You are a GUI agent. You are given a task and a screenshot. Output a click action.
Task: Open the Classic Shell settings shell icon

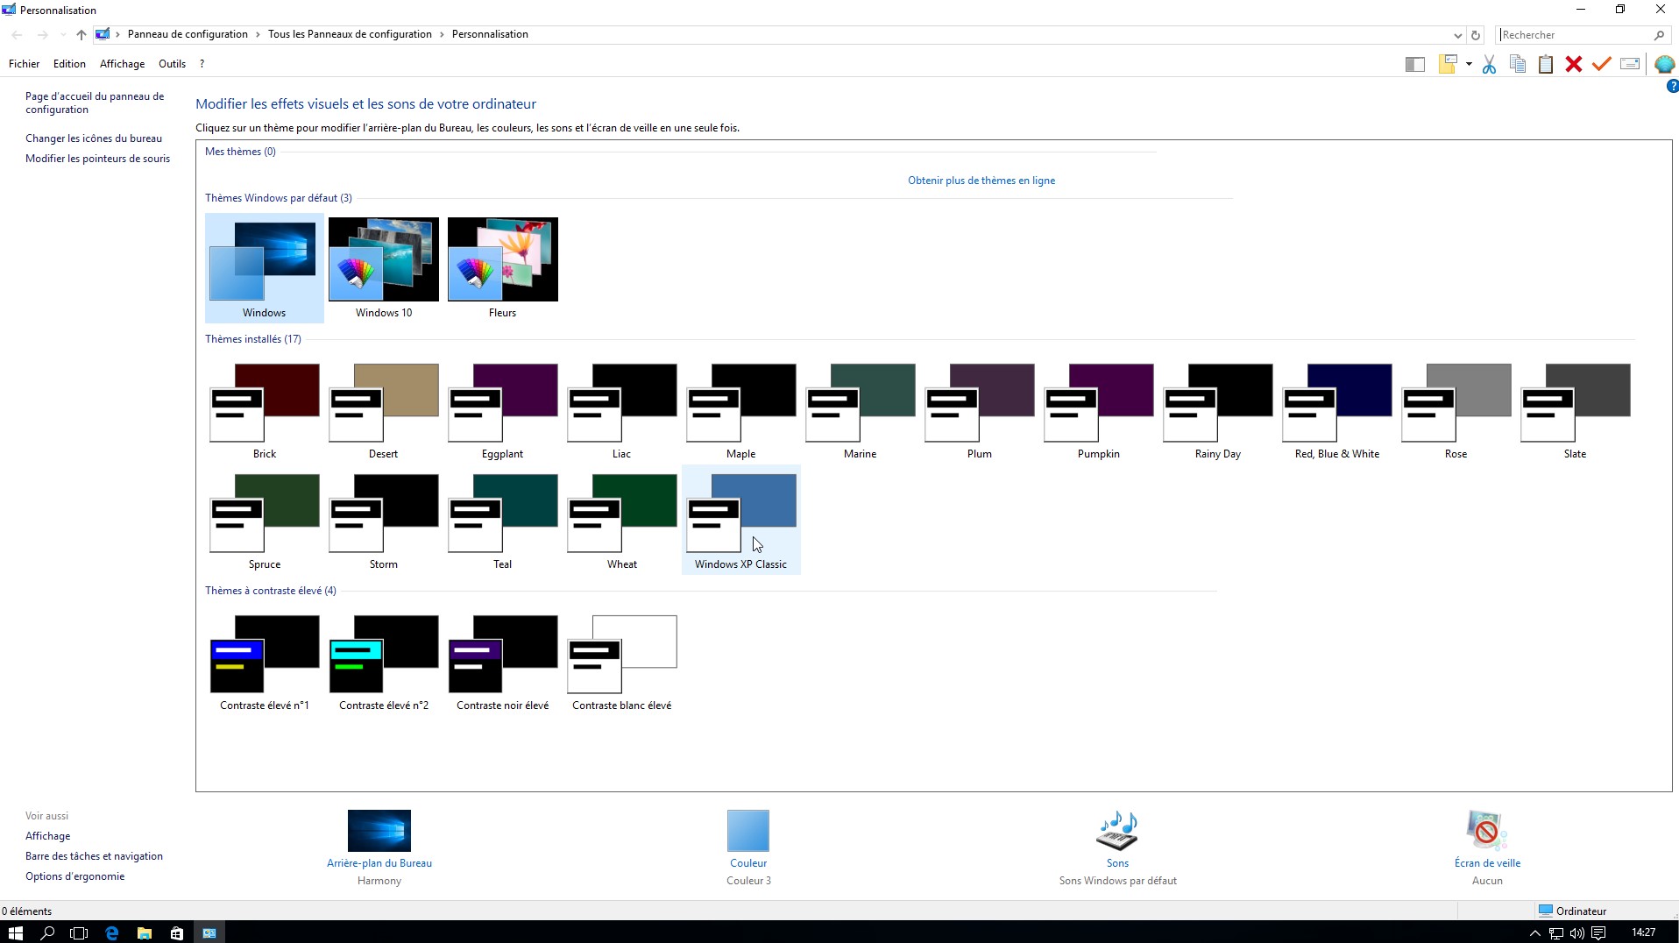tap(1664, 64)
